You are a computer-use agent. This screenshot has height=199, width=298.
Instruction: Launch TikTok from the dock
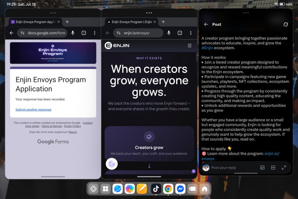[156, 189]
